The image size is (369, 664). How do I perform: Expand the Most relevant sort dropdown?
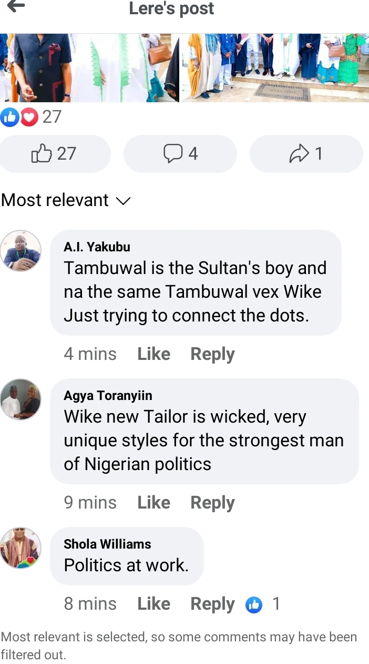click(x=66, y=200)
